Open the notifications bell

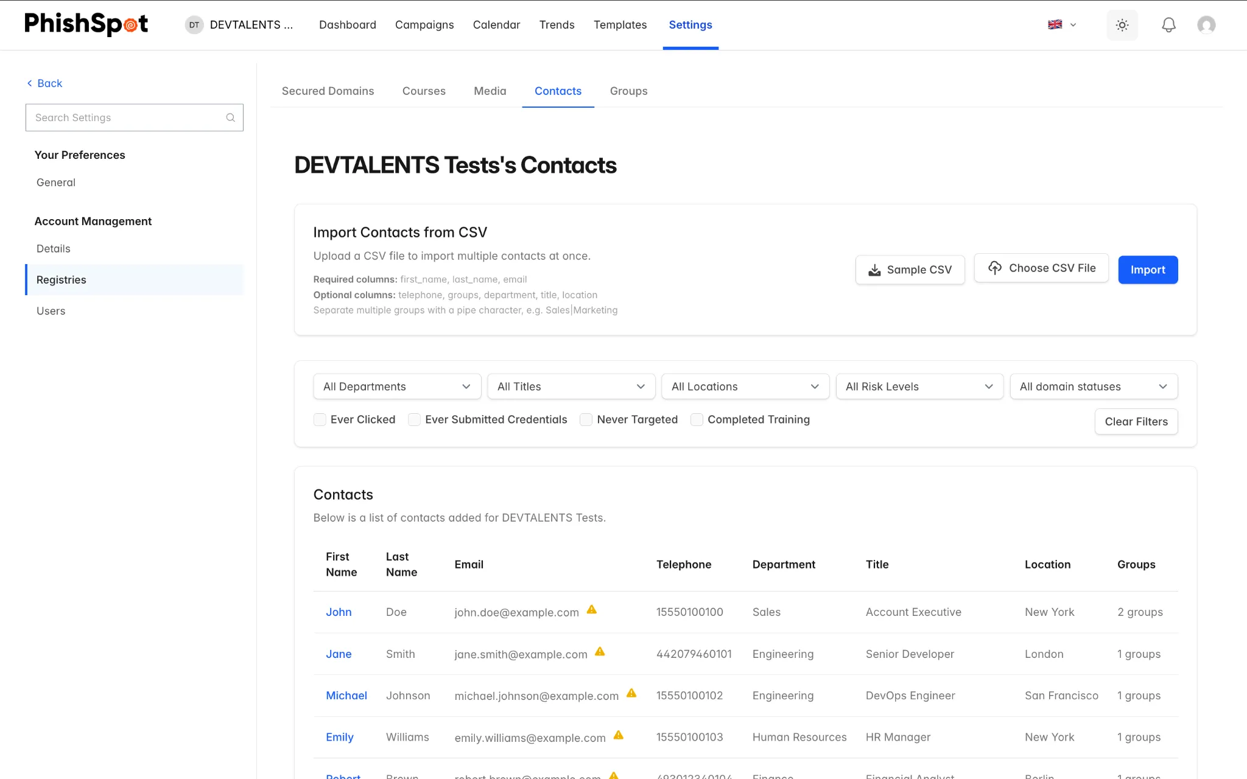(x=1168, y=25)
